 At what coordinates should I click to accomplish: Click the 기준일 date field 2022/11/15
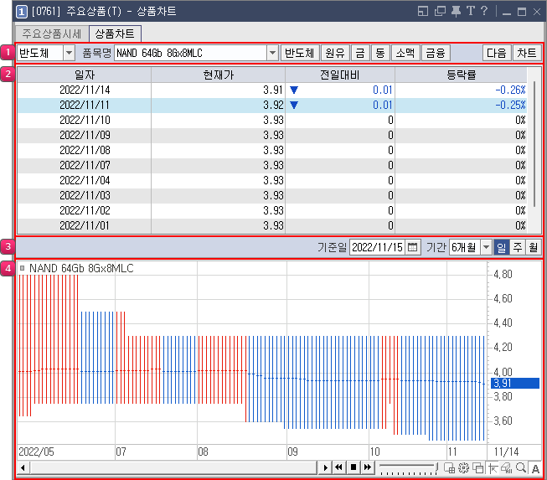point(377,247)
